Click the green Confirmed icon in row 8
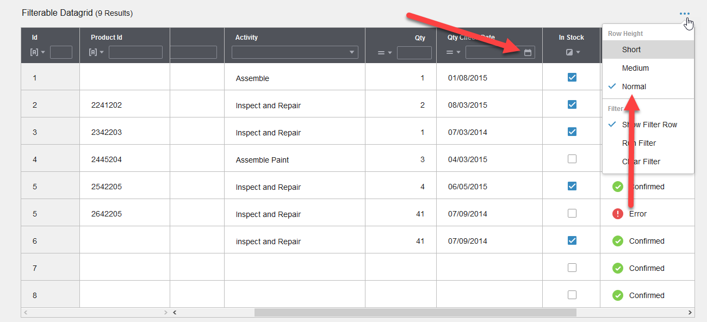The width and height of the screenshot is (707, 322). click(618, 295)
